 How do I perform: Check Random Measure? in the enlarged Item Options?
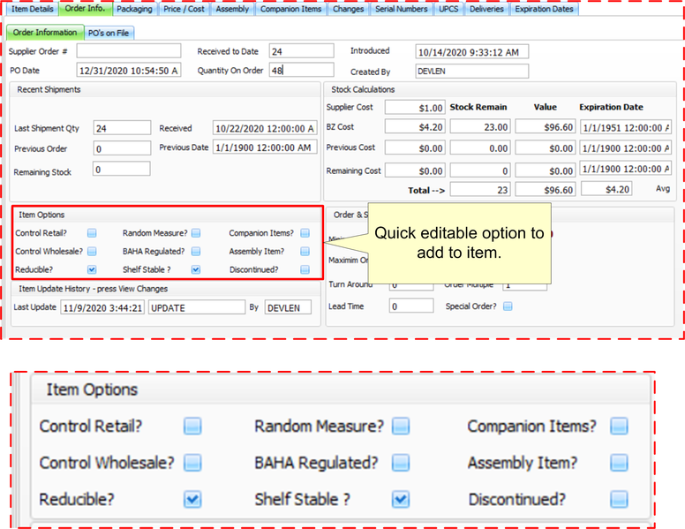401,426
